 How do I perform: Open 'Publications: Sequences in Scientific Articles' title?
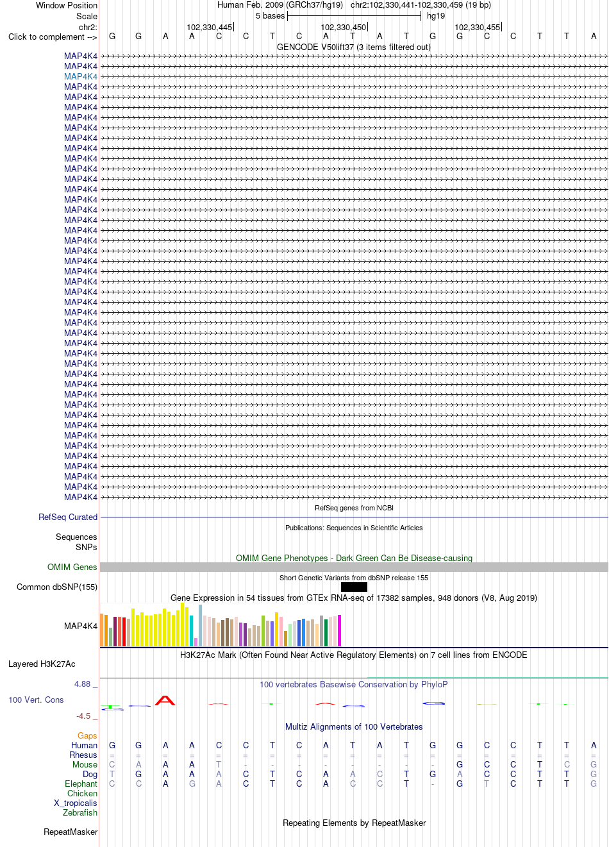tap(354, 528)
